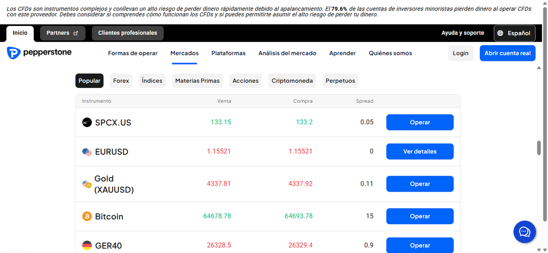Viewport: 548px width, 253px height.
Task: Click Abrir cuenta real button
Action: coord(507,53)
